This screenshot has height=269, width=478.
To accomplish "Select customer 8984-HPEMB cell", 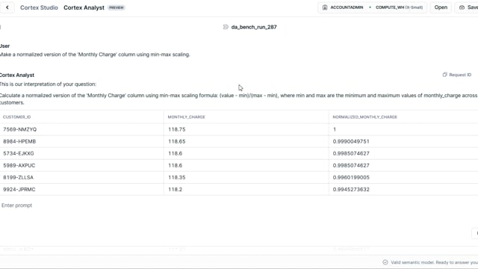I will coord(81,141).
